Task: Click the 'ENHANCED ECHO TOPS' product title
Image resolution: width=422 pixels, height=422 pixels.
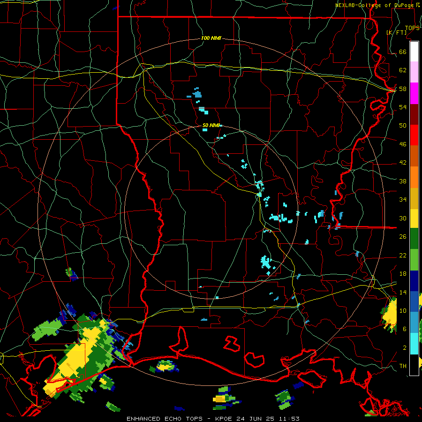Action: tap(165, 419)
